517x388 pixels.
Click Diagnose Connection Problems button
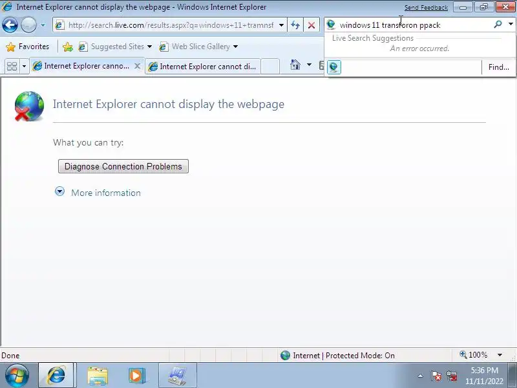[x=123, y=166]
